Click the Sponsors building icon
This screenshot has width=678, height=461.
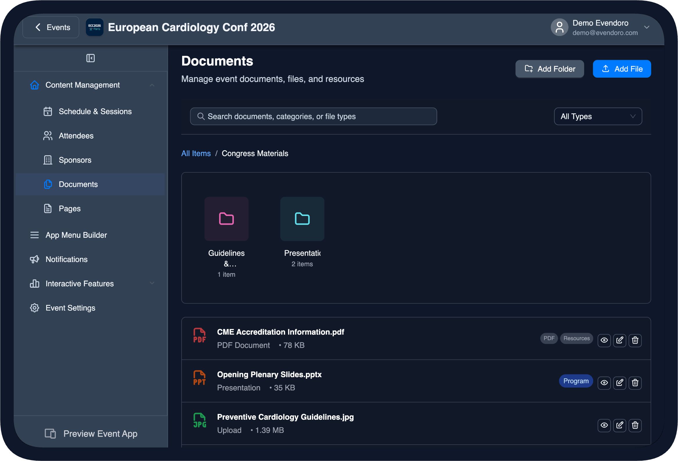[x=48, y=160]
